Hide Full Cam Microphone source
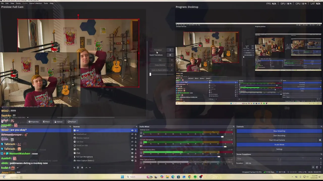This screenshot has height=181, width=323. [132, 157]
